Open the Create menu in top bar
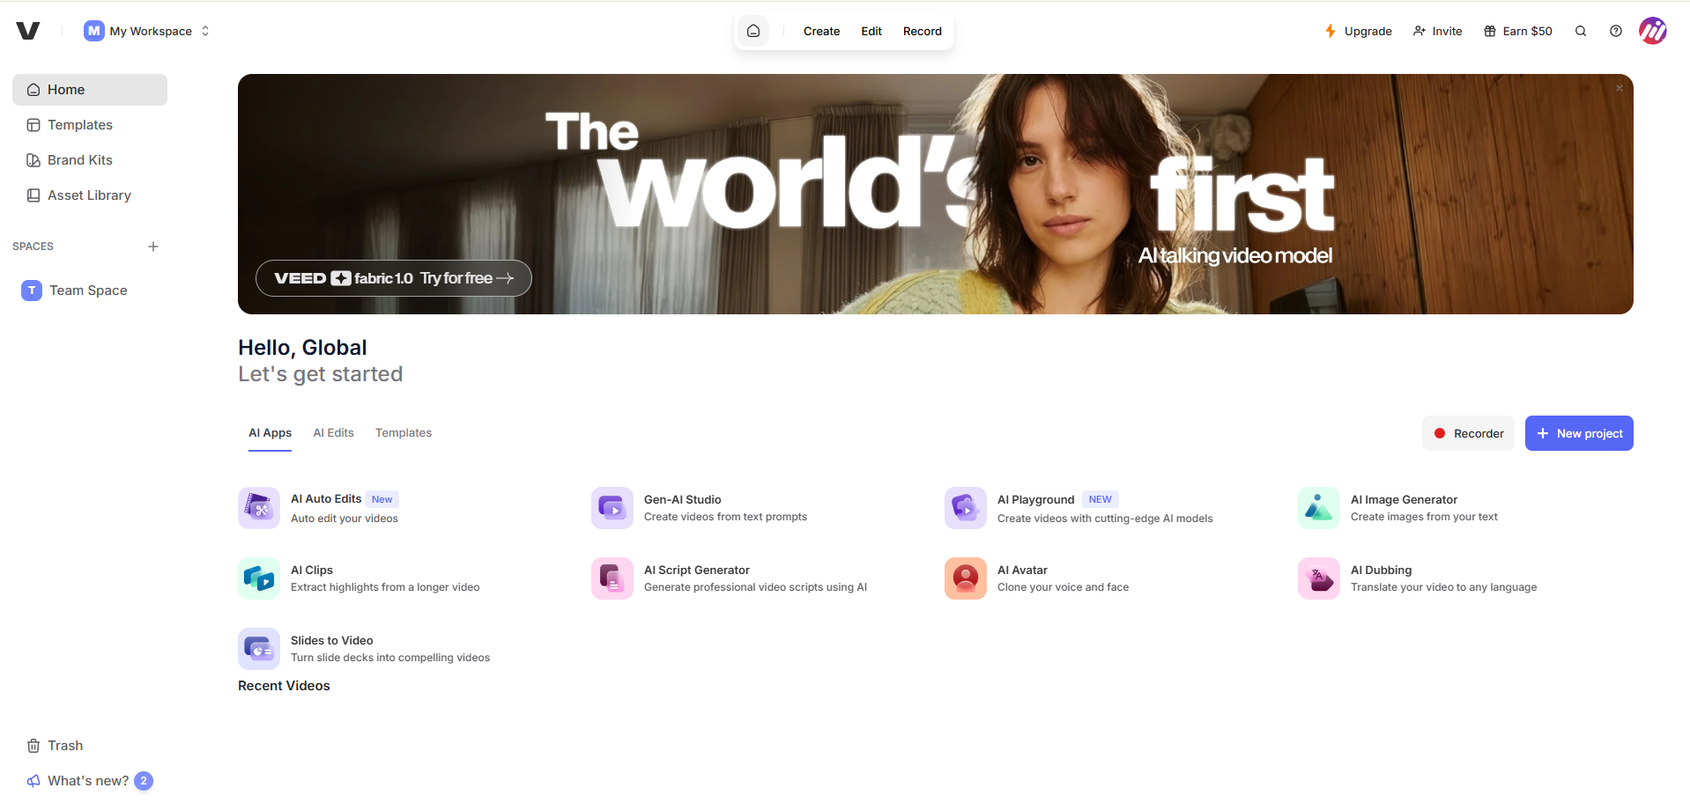Screen dimensions: 1690x810 821,31
